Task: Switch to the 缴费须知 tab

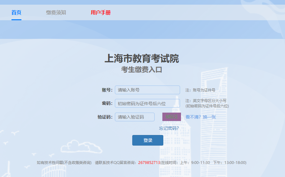Action: click(56, 13)
